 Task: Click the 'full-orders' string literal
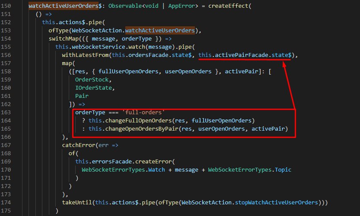(143, 113)
